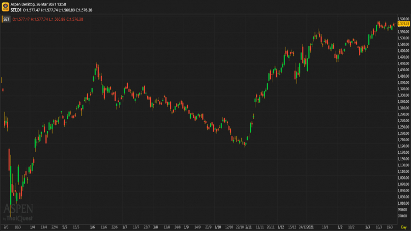
Task: Click the Aspen by ThaiQuest watermark
Action: 19,211
